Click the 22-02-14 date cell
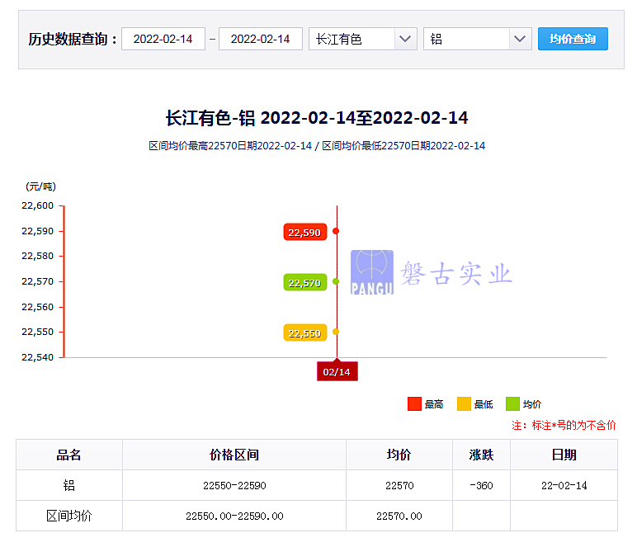The width and height of the screenshot is (637, 547). [564, 485]
